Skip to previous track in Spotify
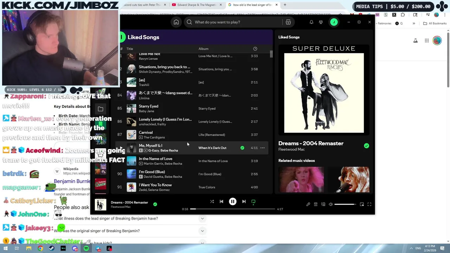This screenshot has width=450, height=253. coord(221,201)
